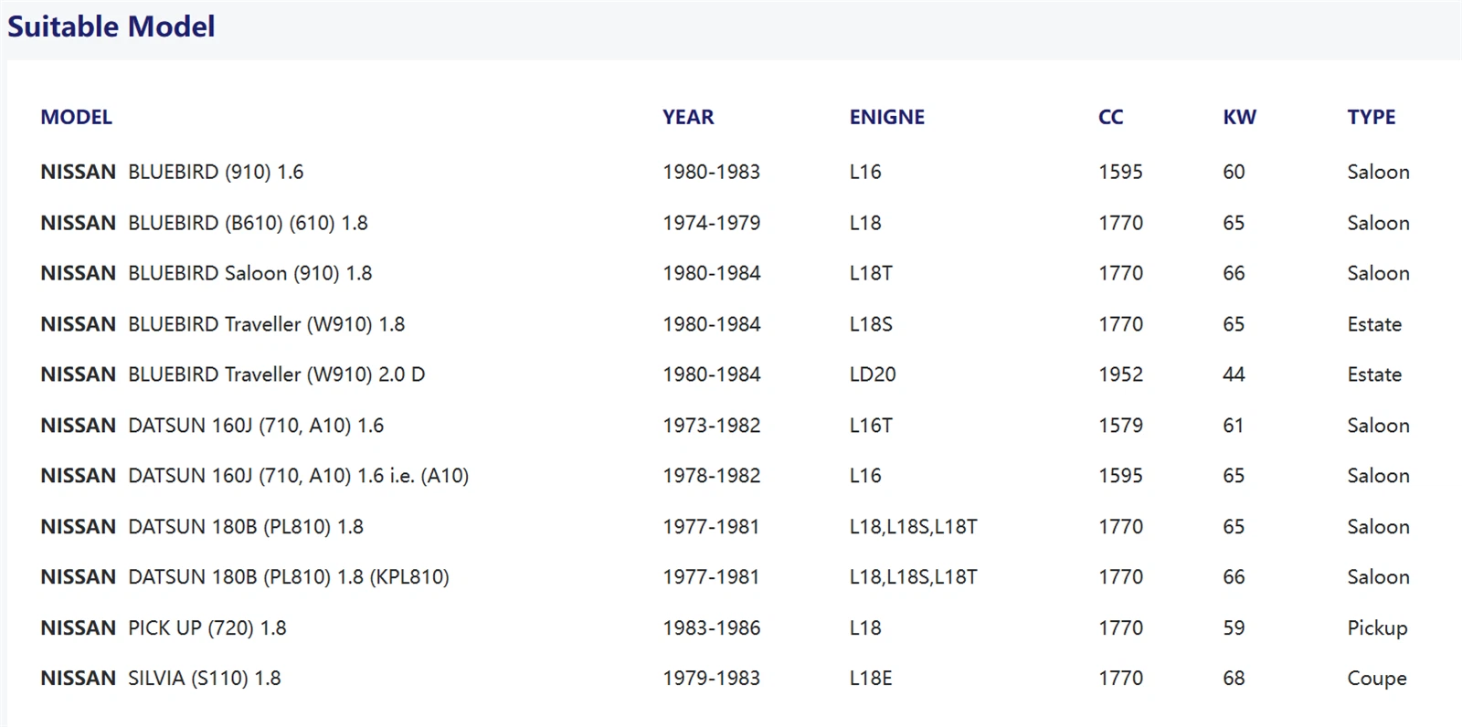Click NISSAN SILVIA (S110) 1.8 model
The image size is (1462, 727).
point(160,679)
